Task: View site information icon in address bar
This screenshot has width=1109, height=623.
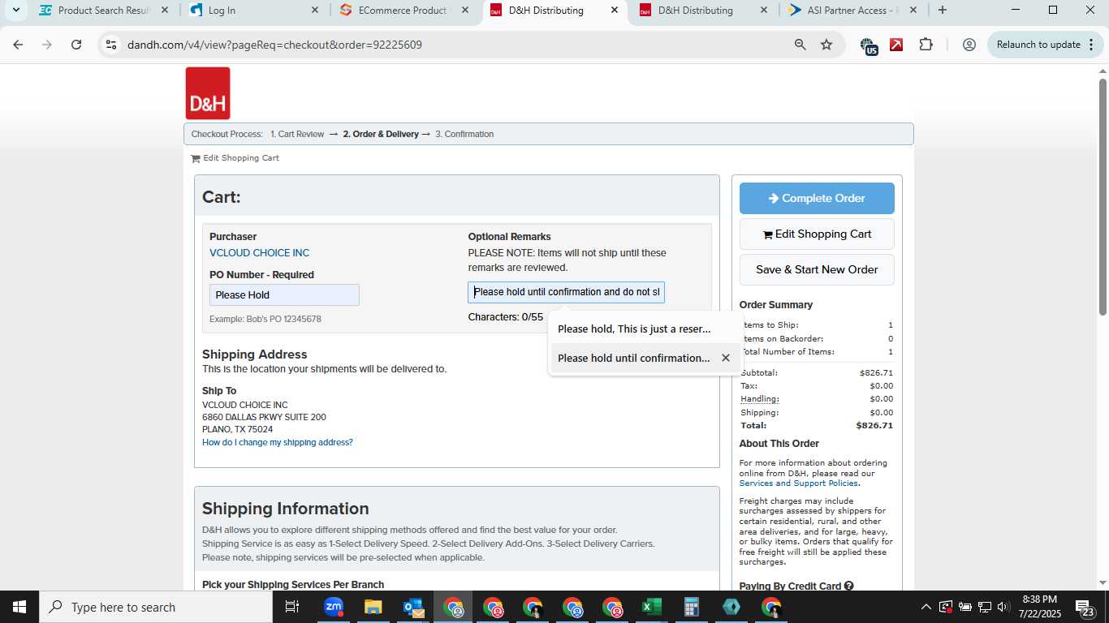Action: 111,45
